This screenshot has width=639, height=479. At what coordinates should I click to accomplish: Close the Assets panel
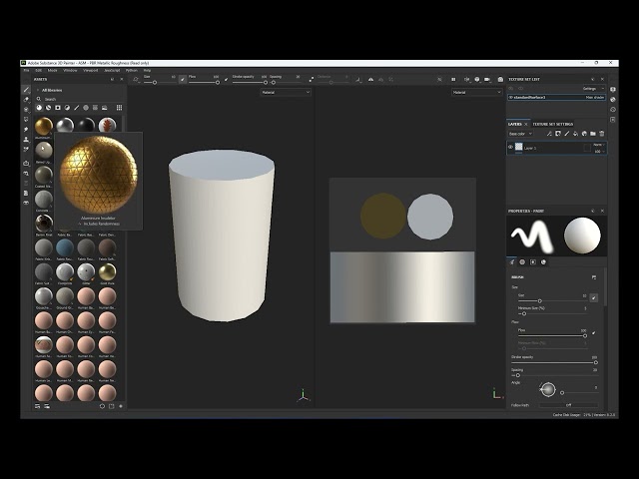click(x=122, y=80)
